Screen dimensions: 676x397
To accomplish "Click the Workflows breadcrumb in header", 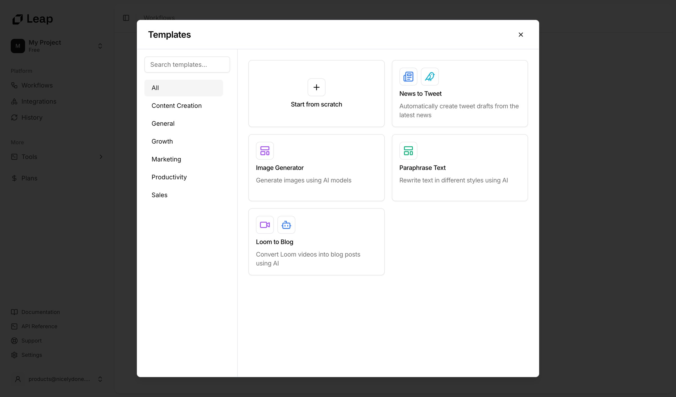I will (x=159, y=18).
